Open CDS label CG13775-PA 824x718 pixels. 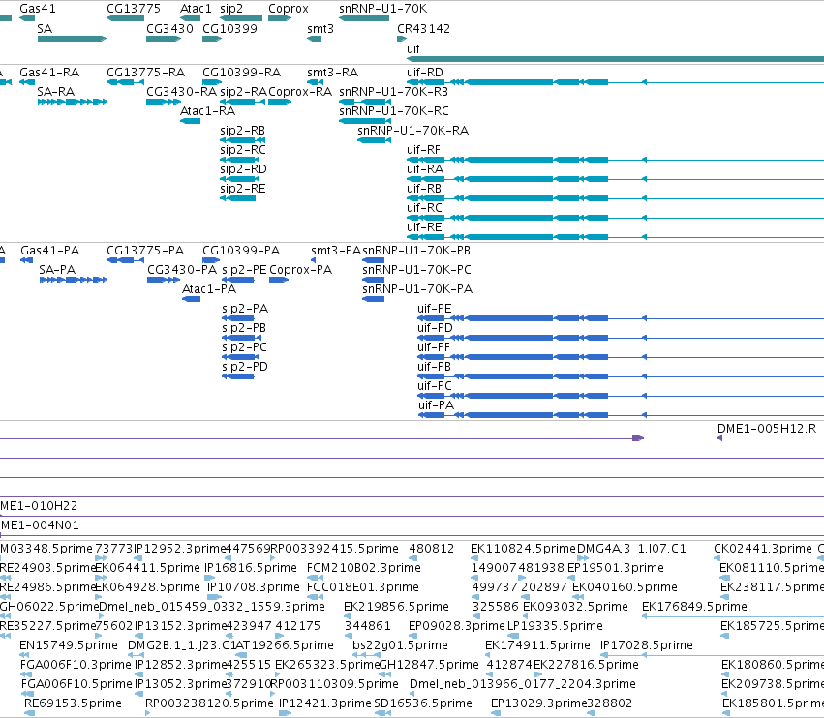pos(145,250)
